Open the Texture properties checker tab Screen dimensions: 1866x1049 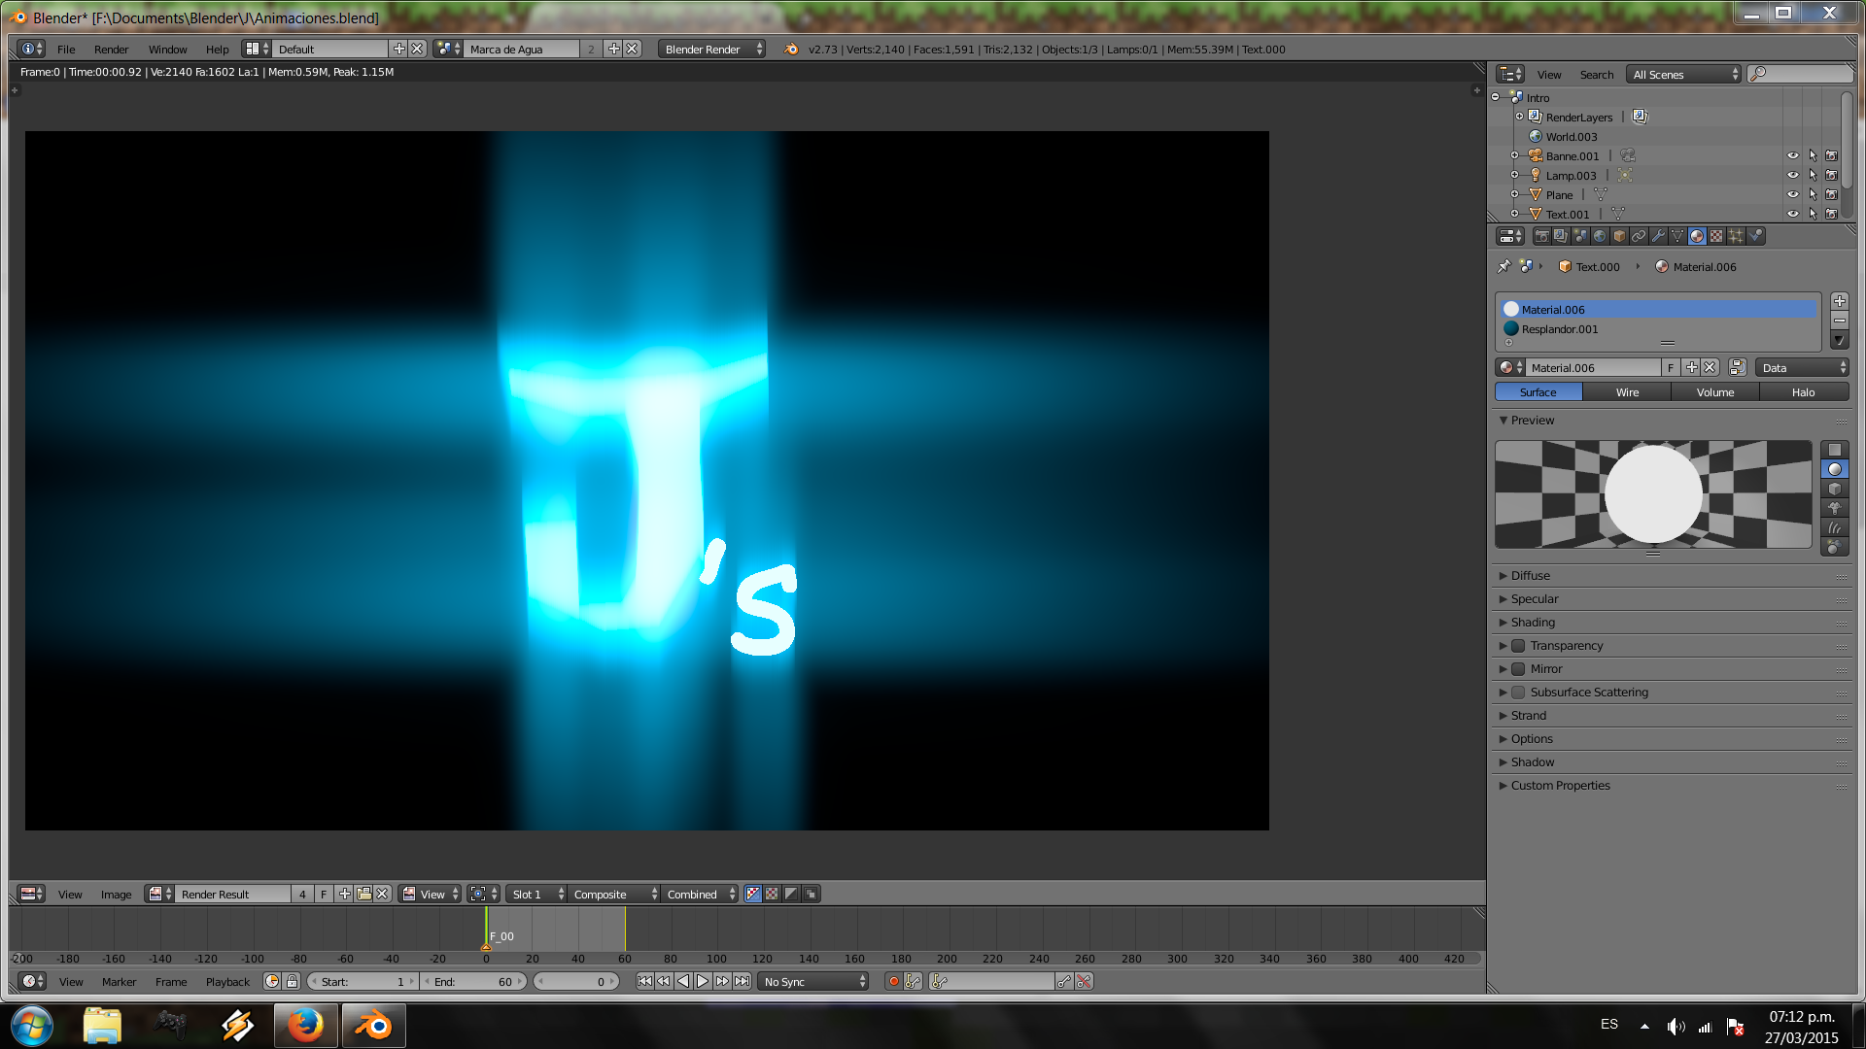coord(1716,236)
